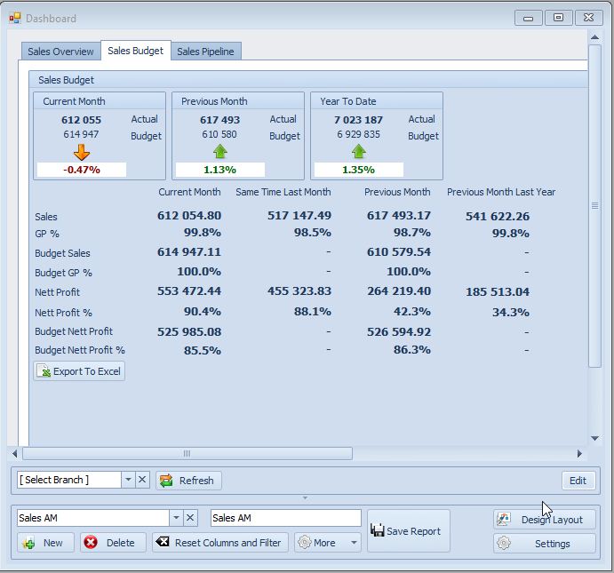Click the orange down arrow in Current Month

click(x=82, y=152)
